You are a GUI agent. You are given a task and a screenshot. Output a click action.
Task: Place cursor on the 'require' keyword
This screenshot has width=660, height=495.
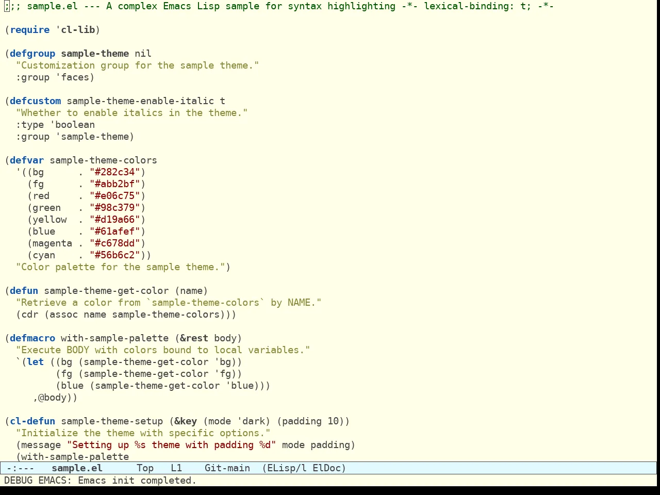(30, 30)
